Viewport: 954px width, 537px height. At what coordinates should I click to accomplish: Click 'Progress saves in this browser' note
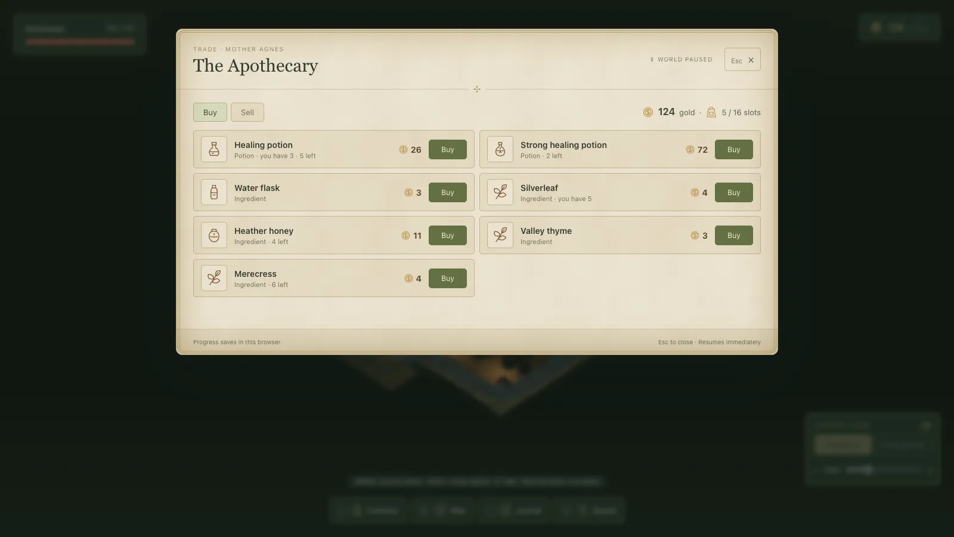pos(237,342)
